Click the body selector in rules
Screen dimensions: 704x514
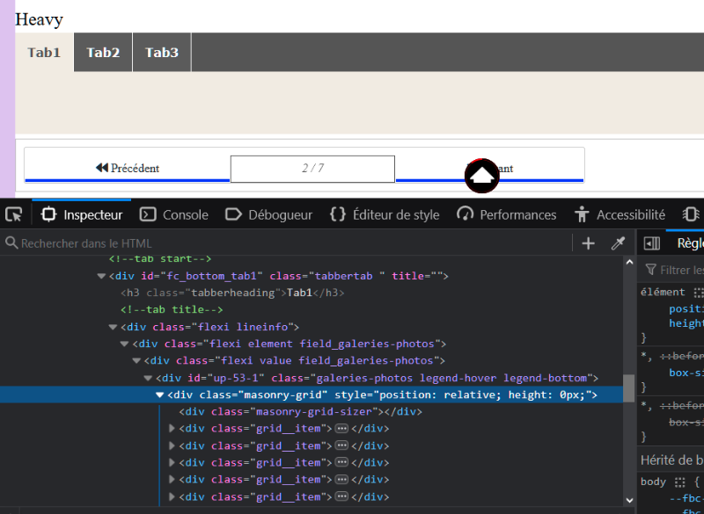[653, 482]
